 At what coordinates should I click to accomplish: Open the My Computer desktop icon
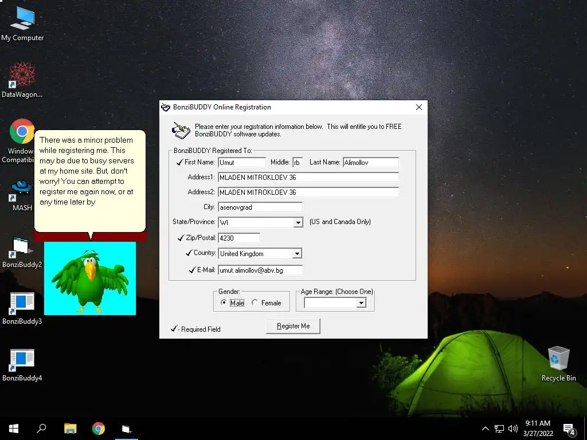coord(22,23)
